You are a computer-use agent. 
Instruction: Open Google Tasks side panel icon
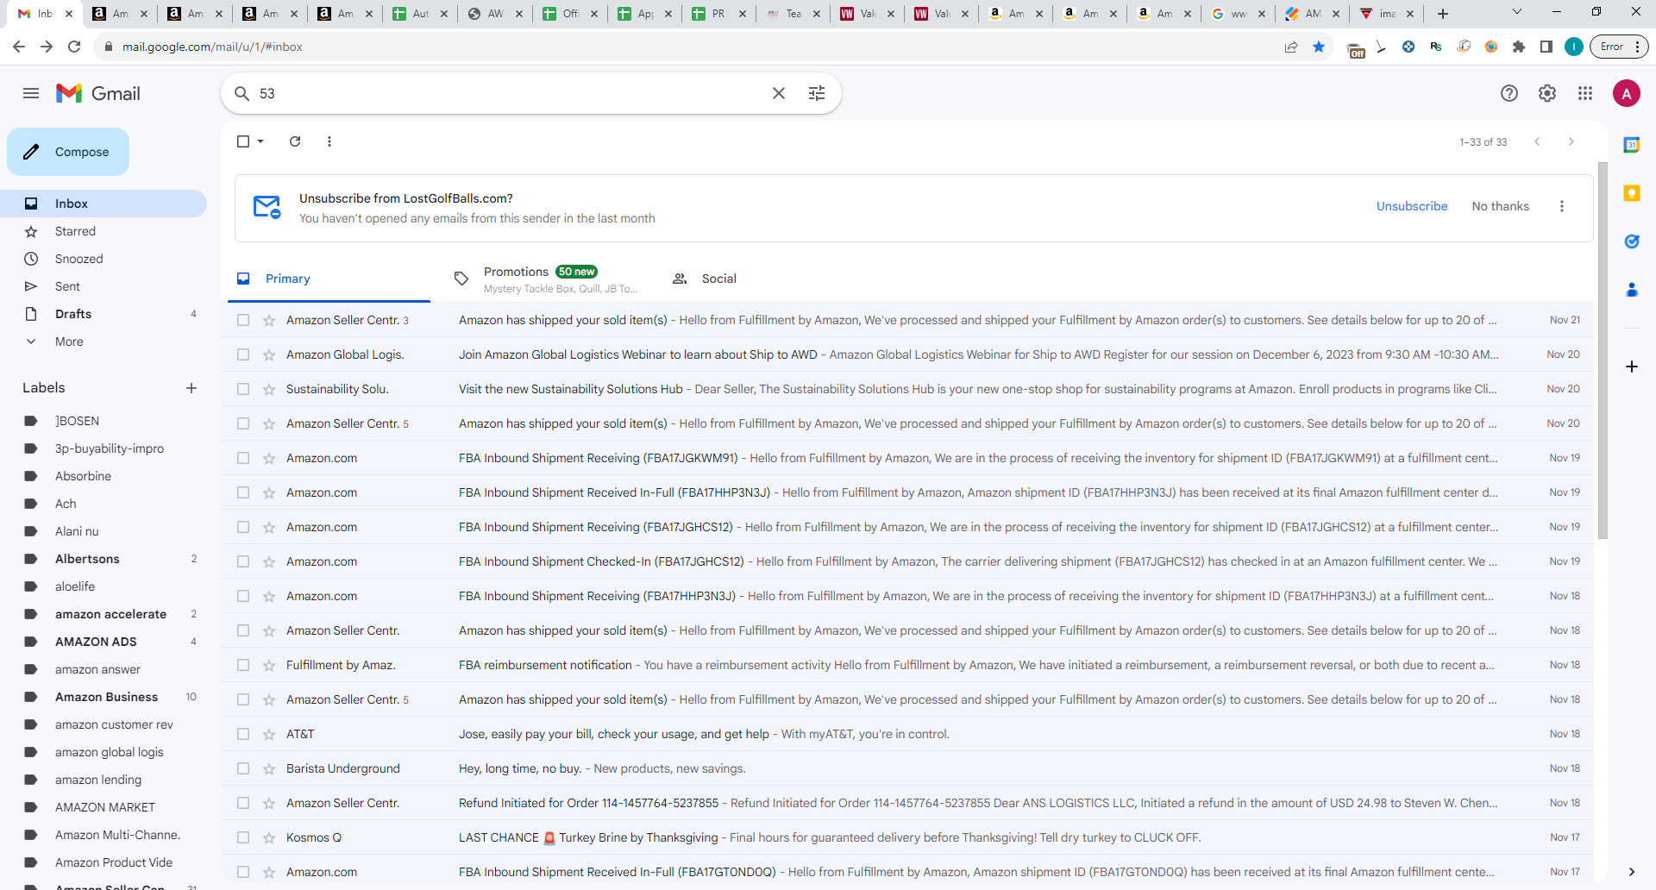1632,241
